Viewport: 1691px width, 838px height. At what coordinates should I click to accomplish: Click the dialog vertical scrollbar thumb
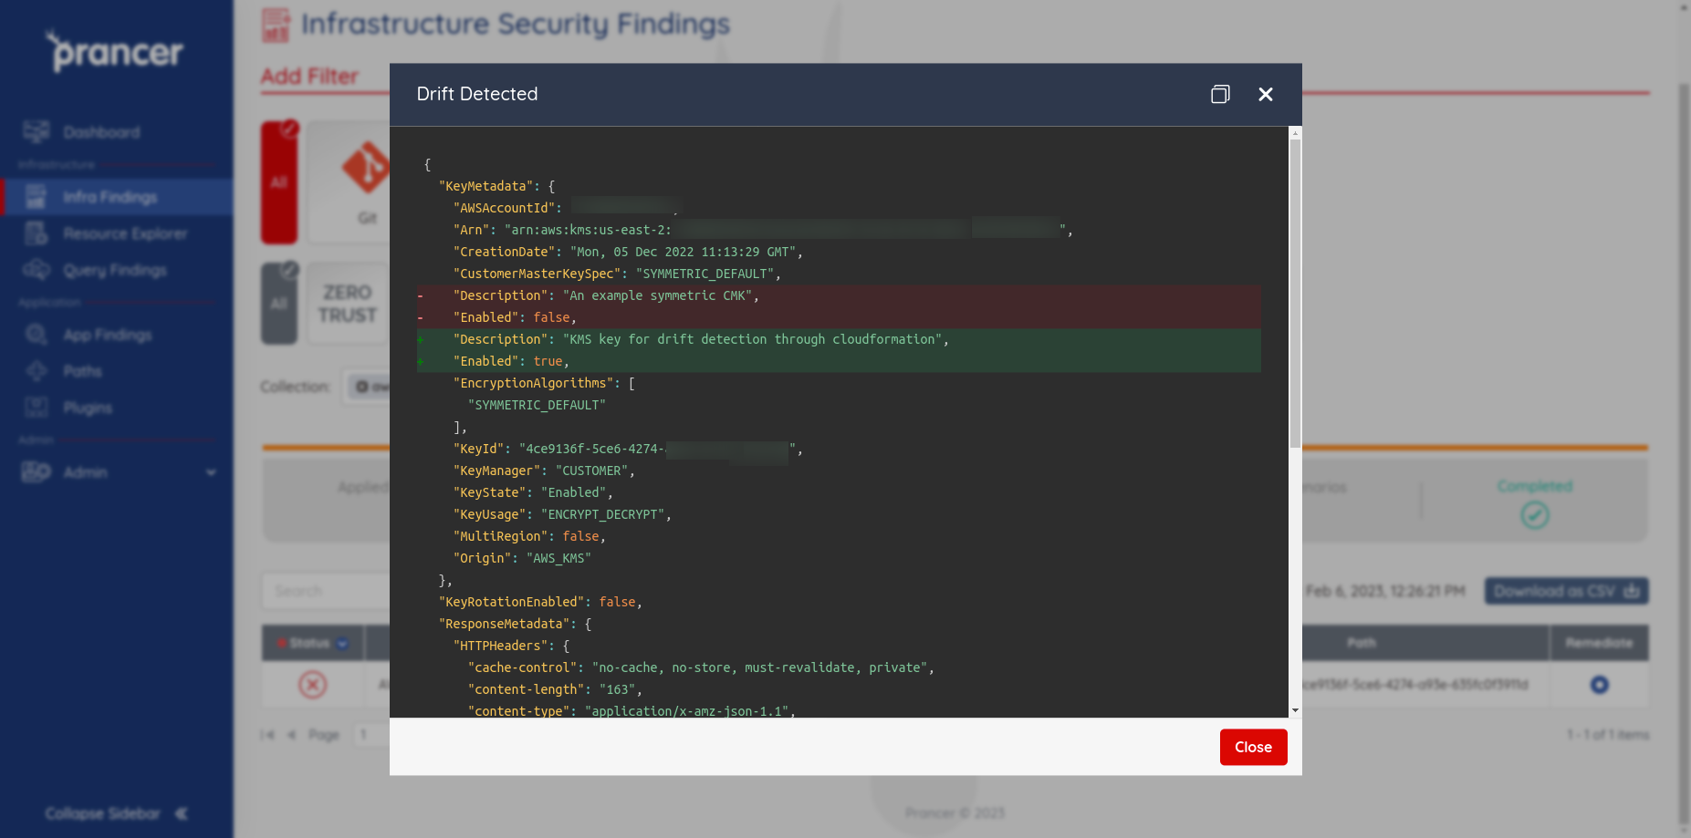pyautogui.click(x=1295, y=294)
